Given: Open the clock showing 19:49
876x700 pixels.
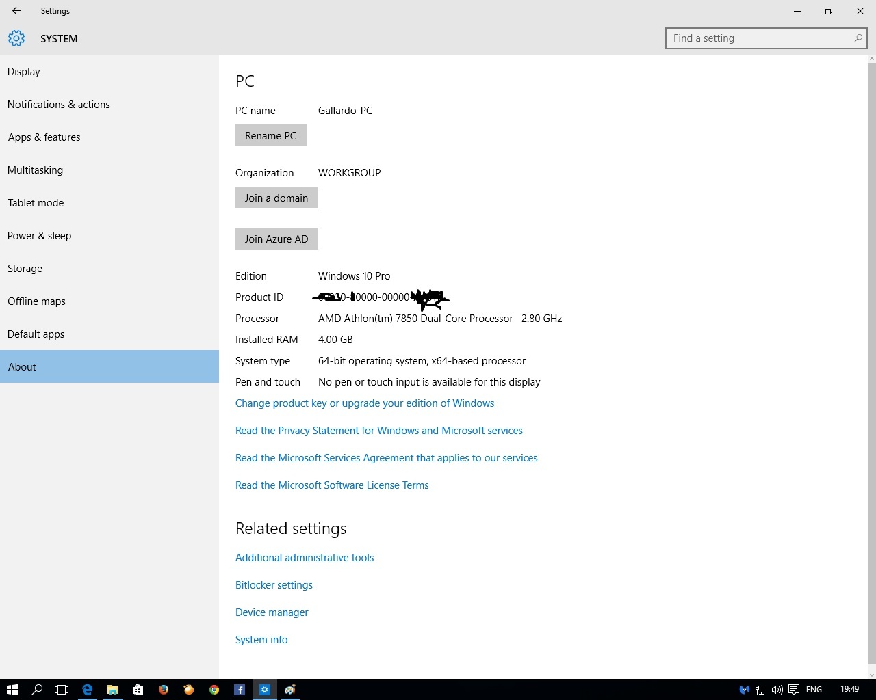Looking at the screenshot, I should point(849,690).
